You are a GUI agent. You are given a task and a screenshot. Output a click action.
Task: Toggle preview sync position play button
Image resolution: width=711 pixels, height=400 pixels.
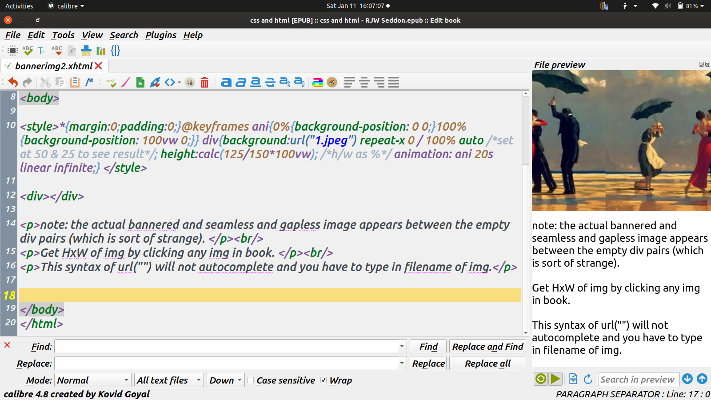coord(555,379)
